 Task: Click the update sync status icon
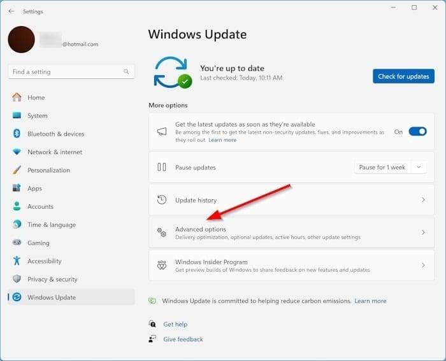tap(173, 73)
